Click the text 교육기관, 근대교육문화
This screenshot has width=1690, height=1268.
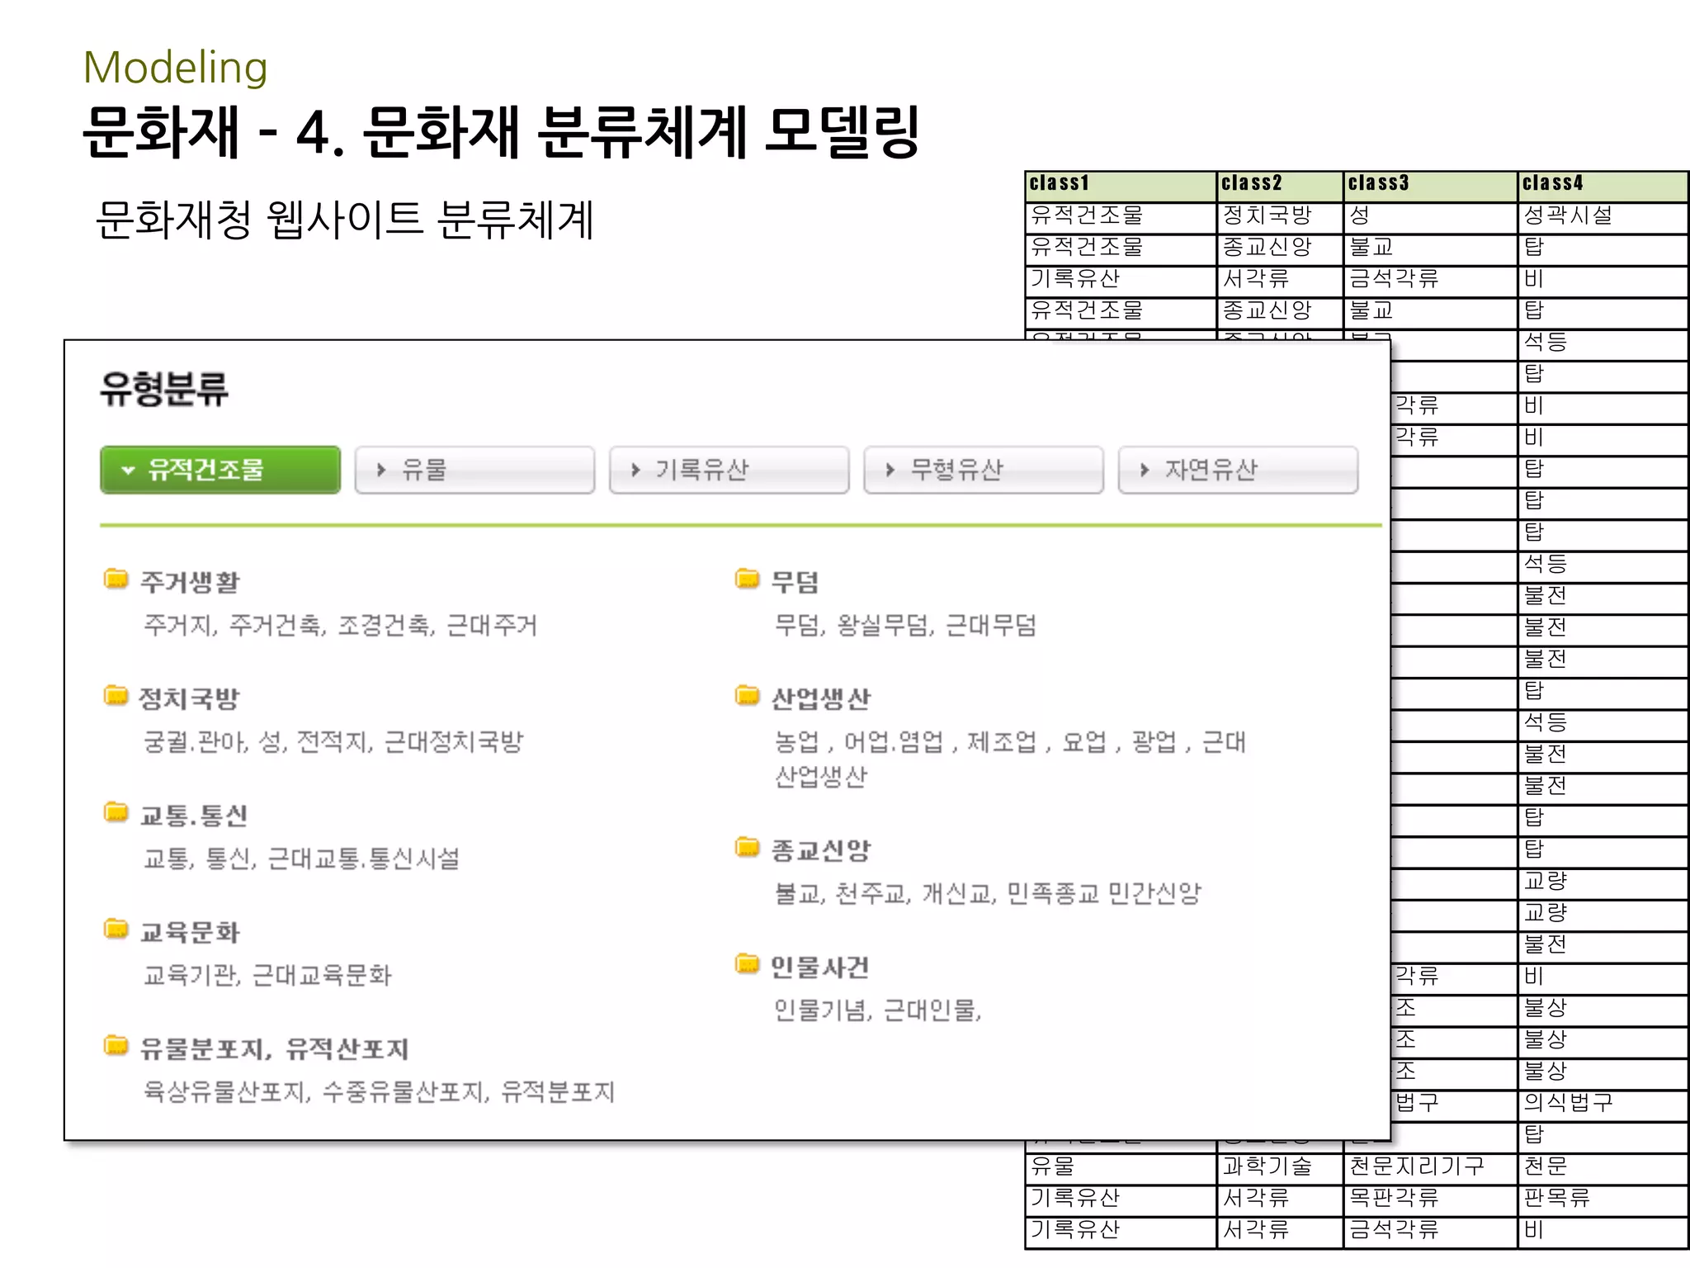pyautogui.click(x=267, y=975)
